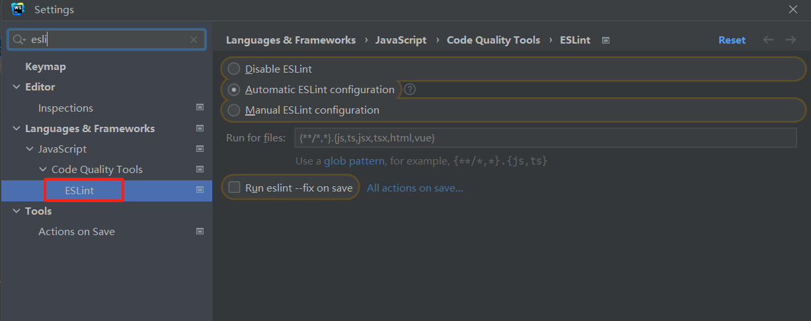
Task: Open Keymap settings
Action: [45, 67]
